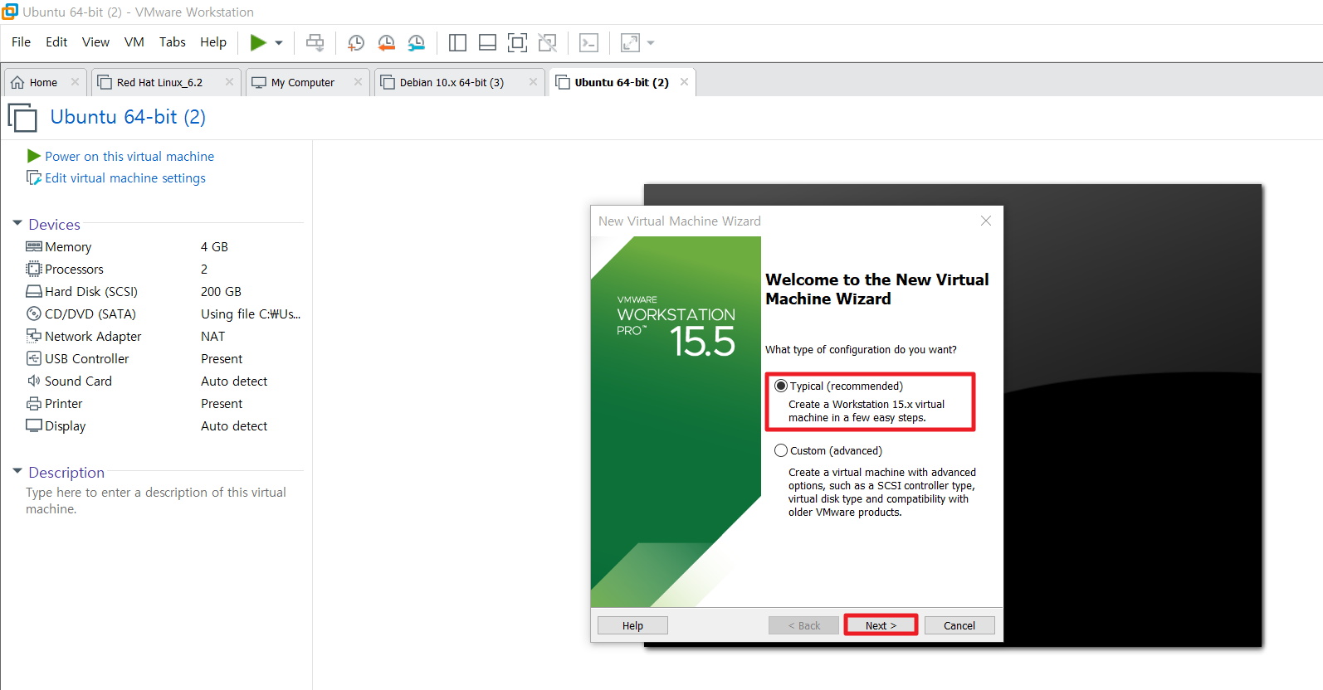Select the Sound Card device
1323x690 pixels.
[x=164, y=381]
